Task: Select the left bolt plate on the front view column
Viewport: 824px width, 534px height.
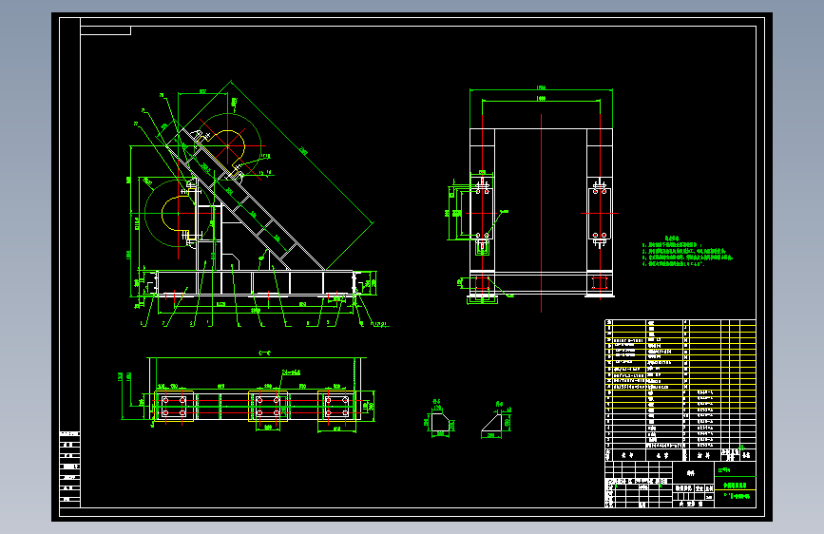Action: click(x=482, y=213)
